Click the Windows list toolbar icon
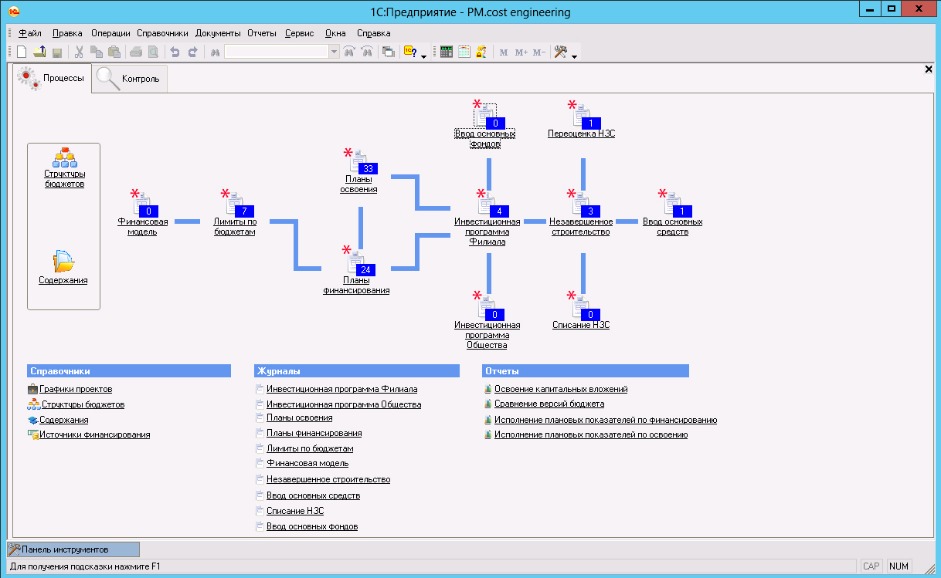Image resolution: width=941 pixels, height=578 pixels. pos(389,52)
